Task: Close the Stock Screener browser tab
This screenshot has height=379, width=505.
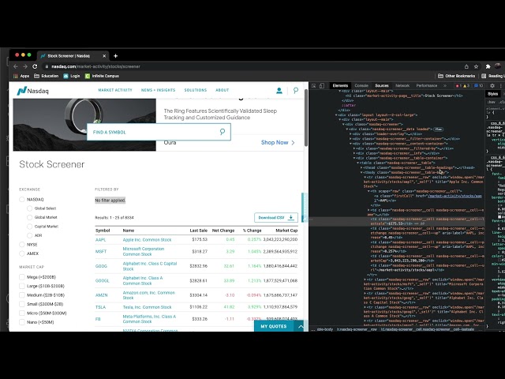Action: click(x=104, y=56)
